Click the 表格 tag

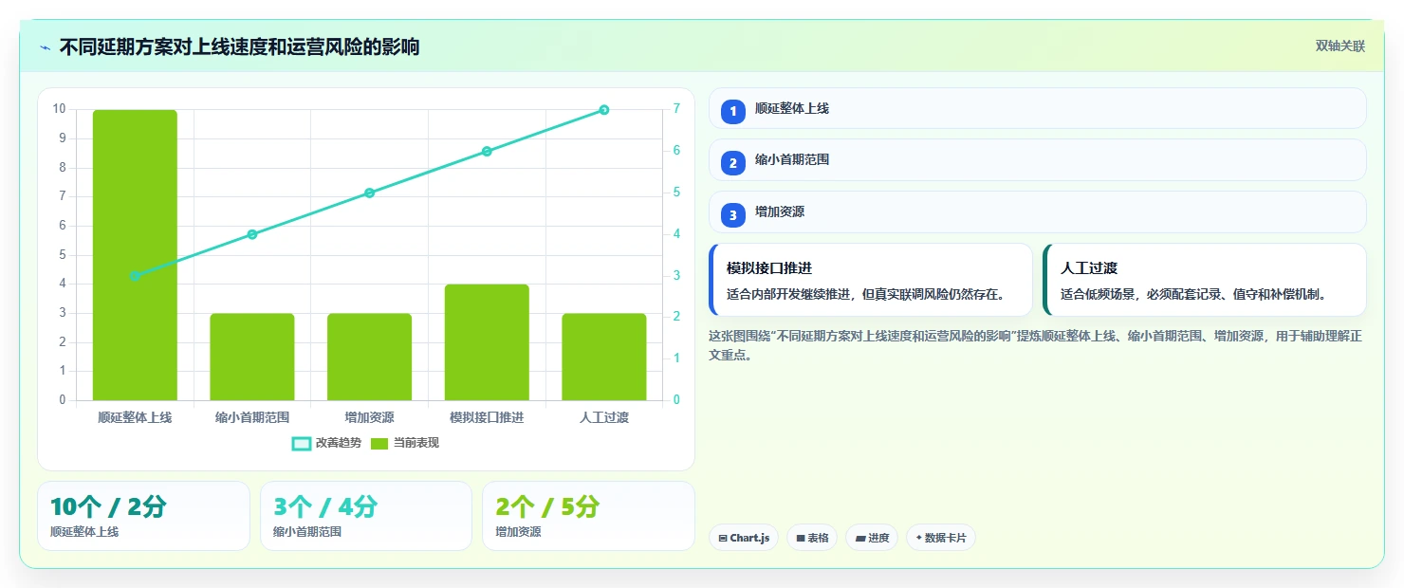click(812, 538)
